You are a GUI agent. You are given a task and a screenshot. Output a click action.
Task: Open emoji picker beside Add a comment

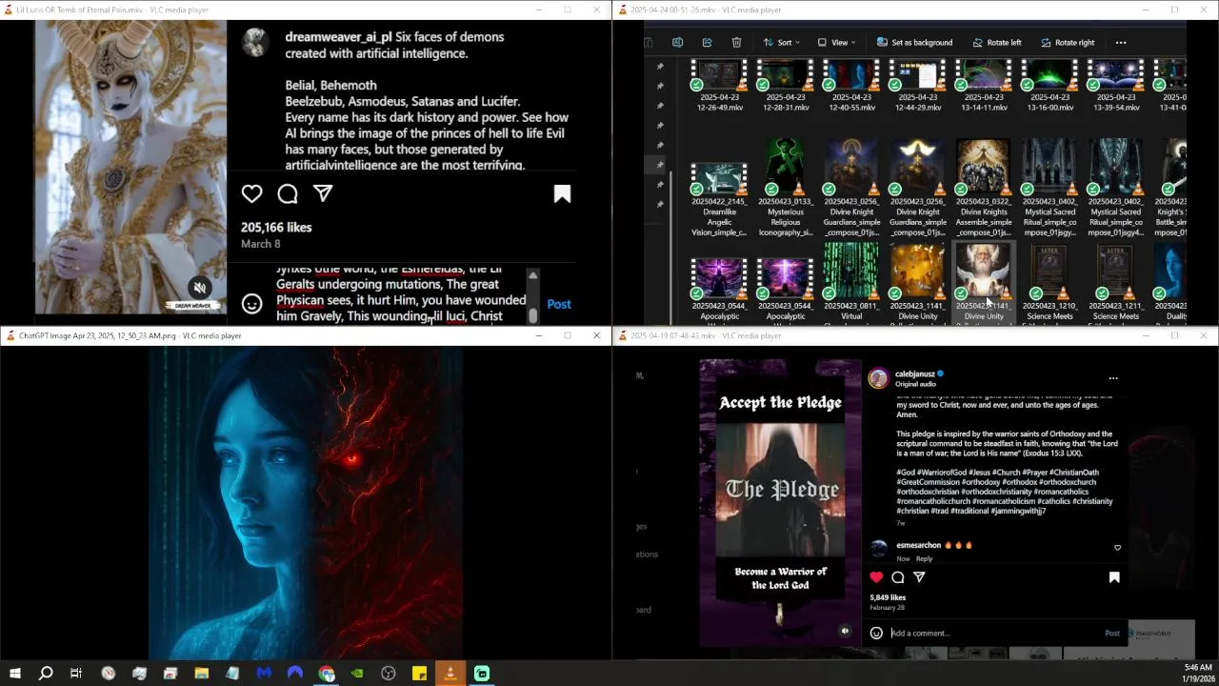(x=876, y=633)
